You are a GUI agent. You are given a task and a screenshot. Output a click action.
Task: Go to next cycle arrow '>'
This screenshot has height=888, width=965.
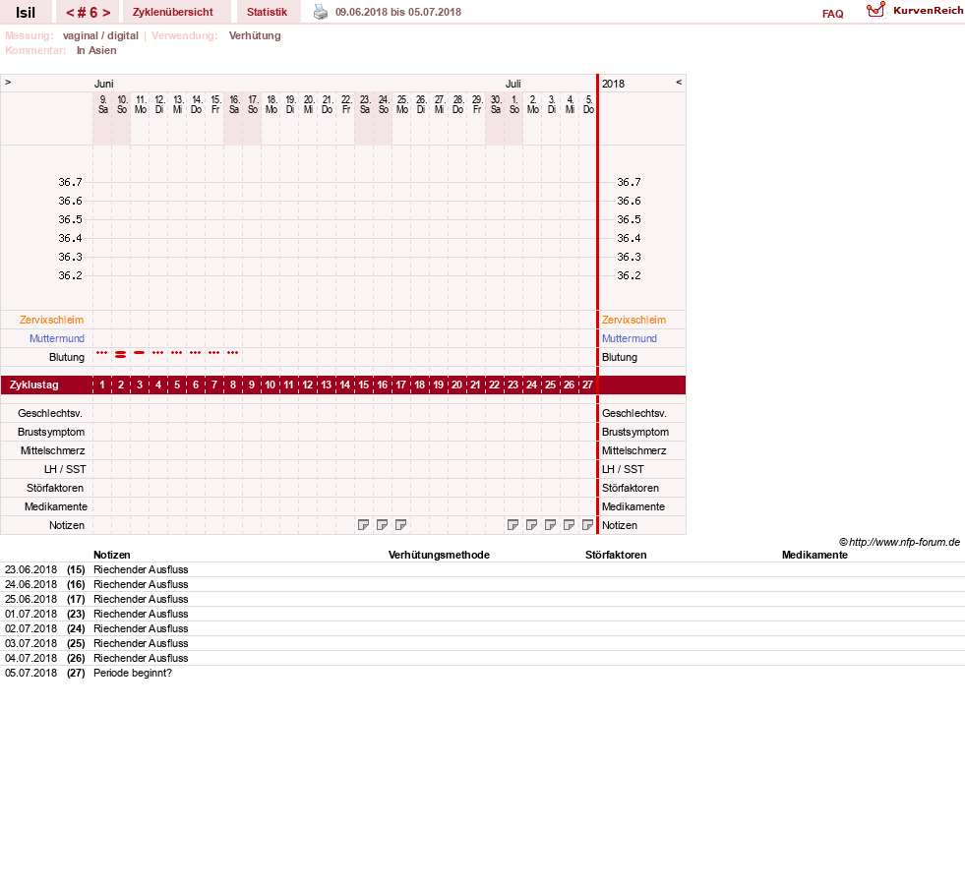coord(106,13)
